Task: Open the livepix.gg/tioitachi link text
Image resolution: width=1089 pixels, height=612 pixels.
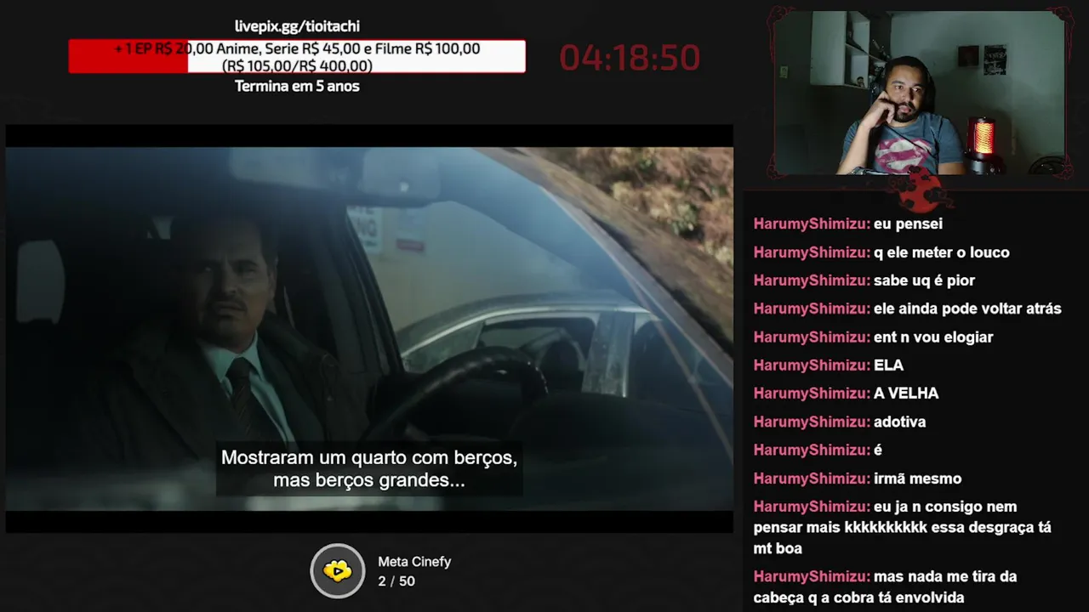Action: coord(297,26)
